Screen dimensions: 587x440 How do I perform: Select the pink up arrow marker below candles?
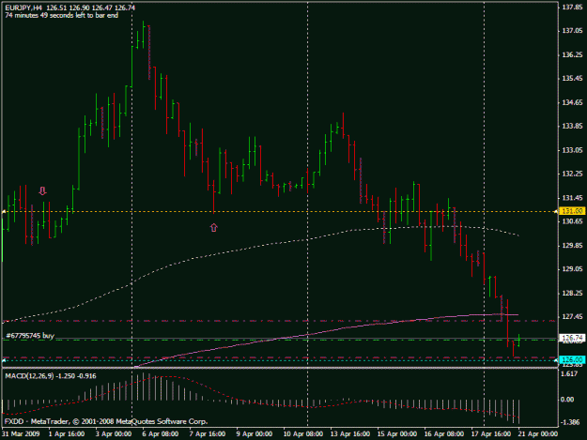[213, 227]
